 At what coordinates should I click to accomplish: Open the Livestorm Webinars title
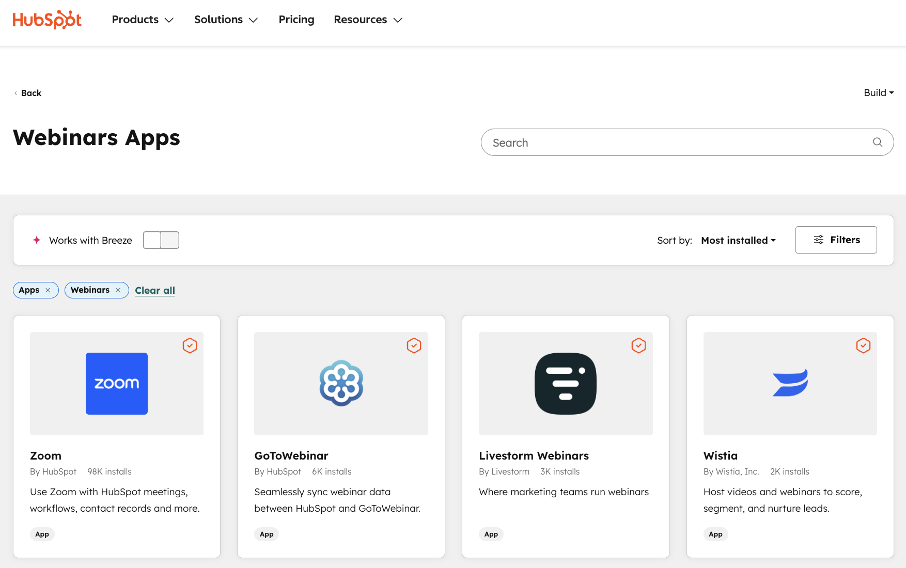pyautogui.click(x=534, y=456)
